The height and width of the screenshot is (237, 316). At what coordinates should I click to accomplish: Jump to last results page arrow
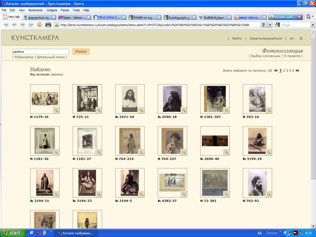297,70
